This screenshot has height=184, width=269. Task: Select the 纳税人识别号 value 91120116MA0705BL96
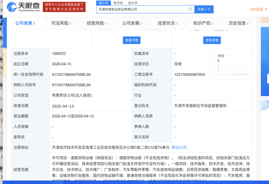point(71,85)
